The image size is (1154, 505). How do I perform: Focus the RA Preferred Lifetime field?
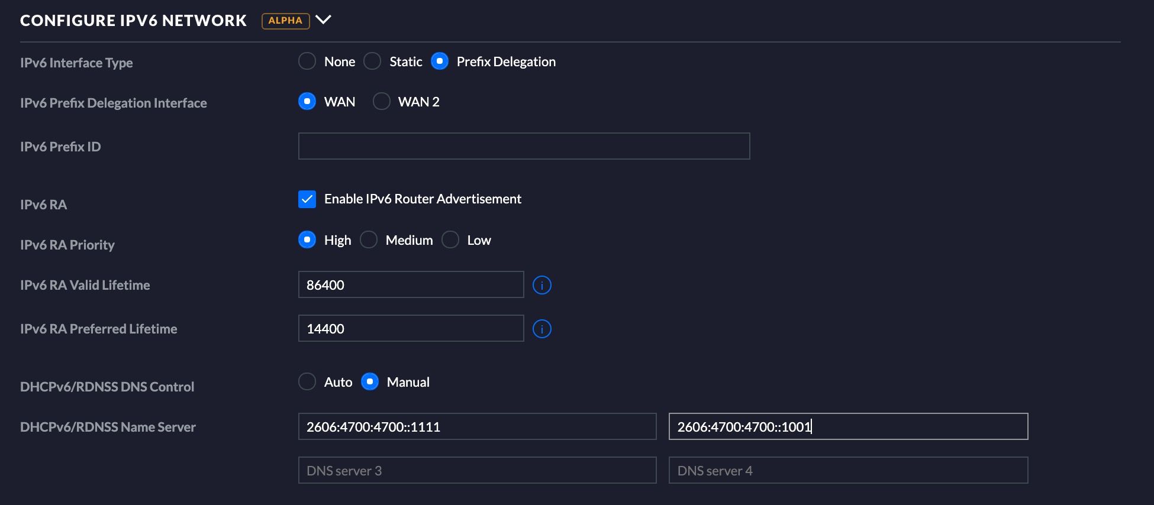tap(411, 328)
